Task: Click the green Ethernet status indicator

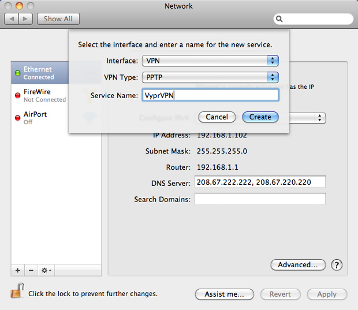Action: pos(17,73)
